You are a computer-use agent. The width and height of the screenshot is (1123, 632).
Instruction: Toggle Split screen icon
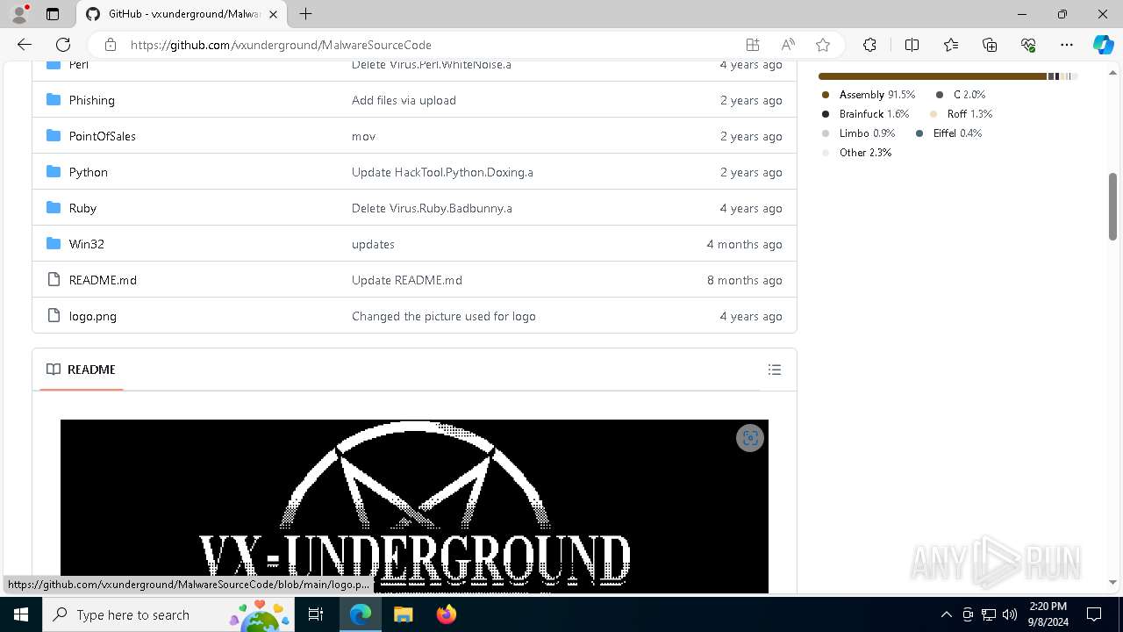coord(912,45)
